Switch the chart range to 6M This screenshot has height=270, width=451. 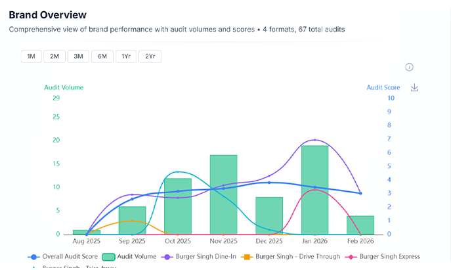click(102, 56)
